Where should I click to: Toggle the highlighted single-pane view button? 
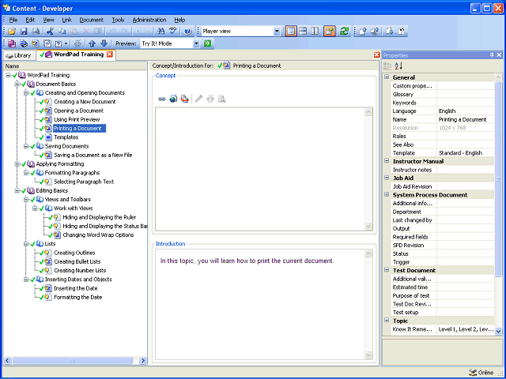coord(291,32)
